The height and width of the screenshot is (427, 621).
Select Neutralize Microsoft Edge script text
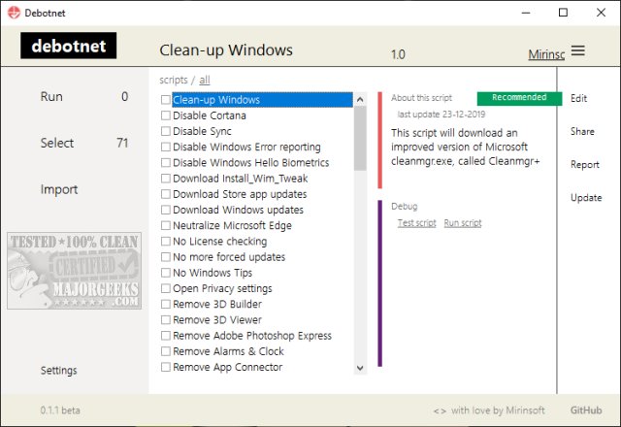point(232,226)
